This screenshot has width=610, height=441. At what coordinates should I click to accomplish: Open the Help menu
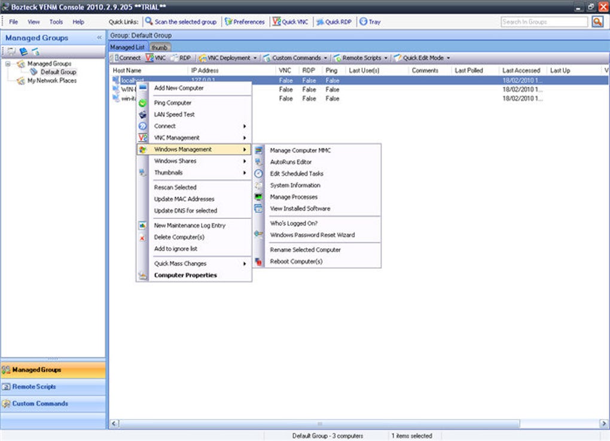coord(78,22)
